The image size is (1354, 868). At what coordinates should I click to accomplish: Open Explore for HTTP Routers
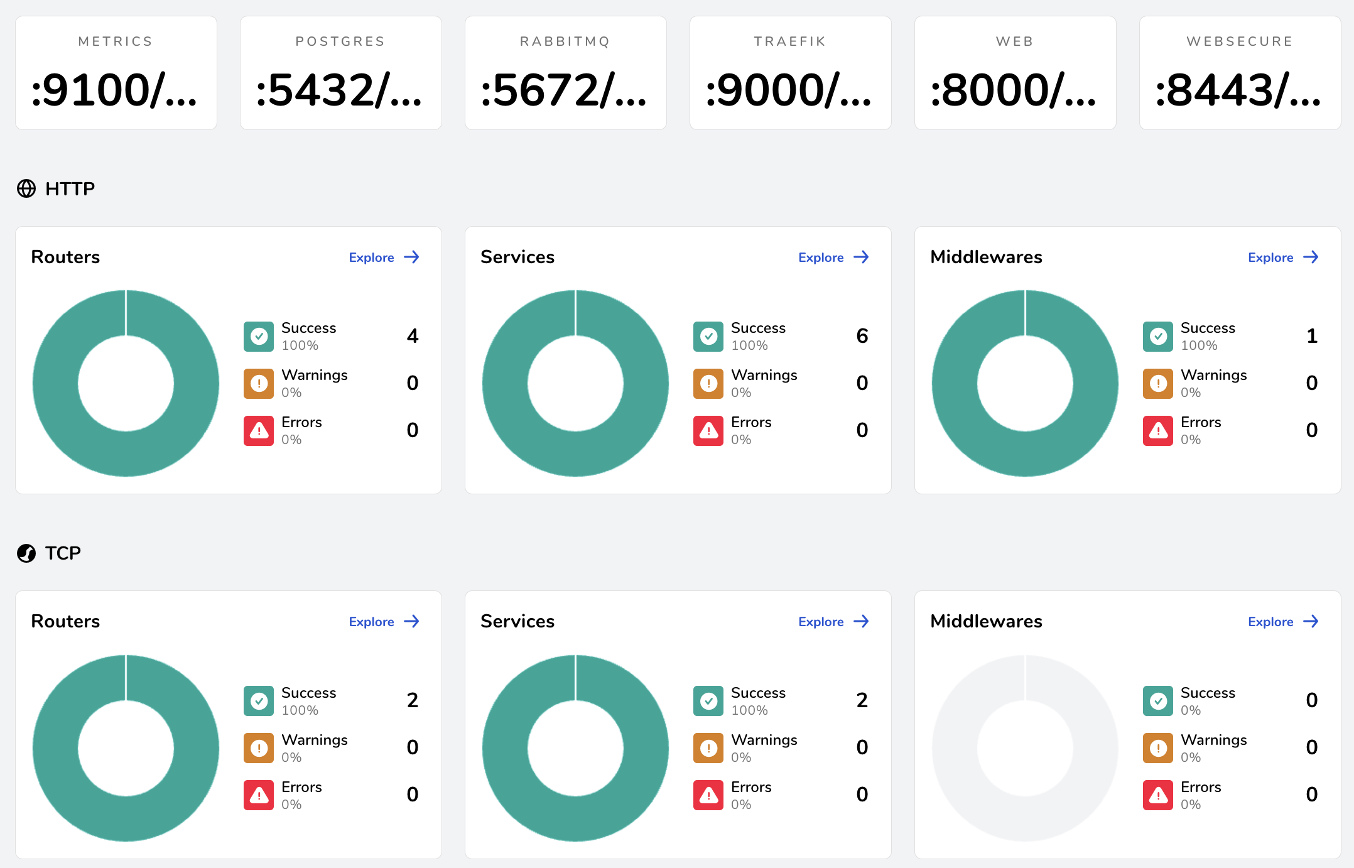coord(371,258)
